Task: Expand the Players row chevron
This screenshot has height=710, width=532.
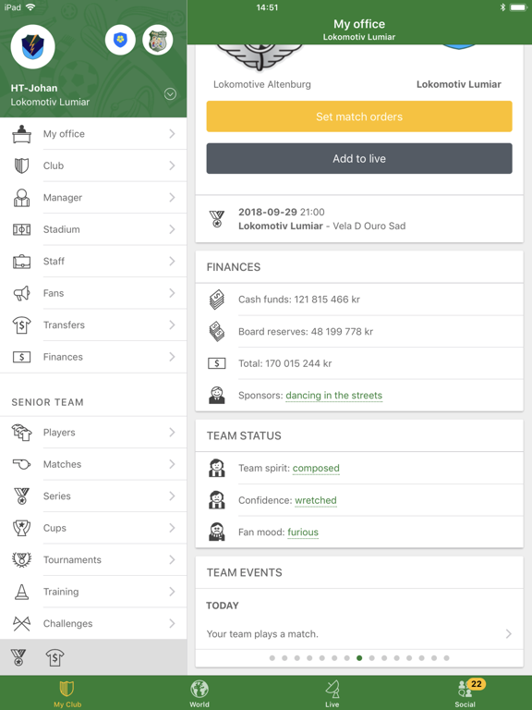Action: pos(172,433)
